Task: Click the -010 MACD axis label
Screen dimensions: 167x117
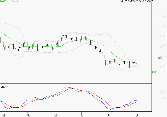Action: [162, 98]
